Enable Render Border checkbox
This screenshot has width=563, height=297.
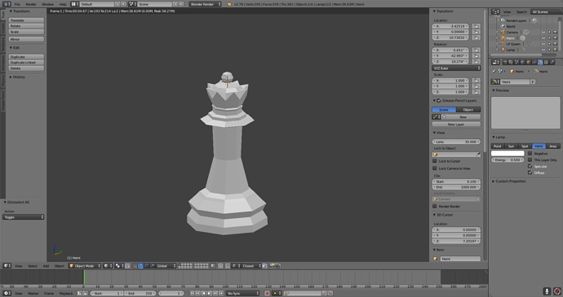pyautogui.click(x=434, y=207)
